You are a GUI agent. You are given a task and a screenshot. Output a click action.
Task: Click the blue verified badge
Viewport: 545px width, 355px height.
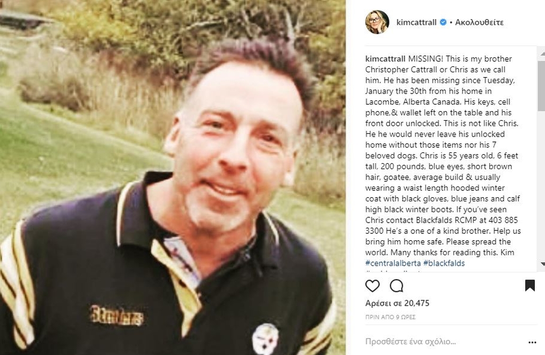(443, 22)
